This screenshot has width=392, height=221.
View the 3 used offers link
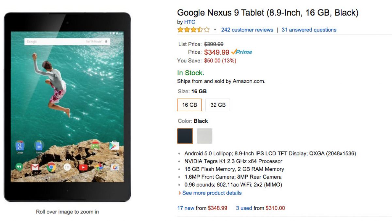(x=244, y=208)
